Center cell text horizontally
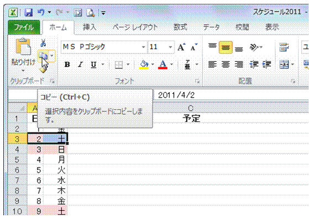 pos(226,65)
